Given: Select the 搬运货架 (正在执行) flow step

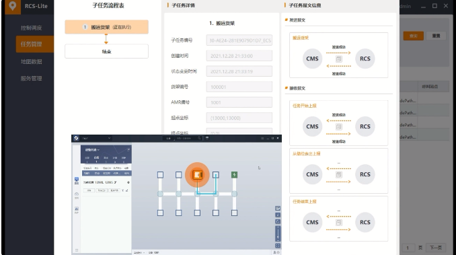Looking at the screenshot, I should [x=106, y=27].
